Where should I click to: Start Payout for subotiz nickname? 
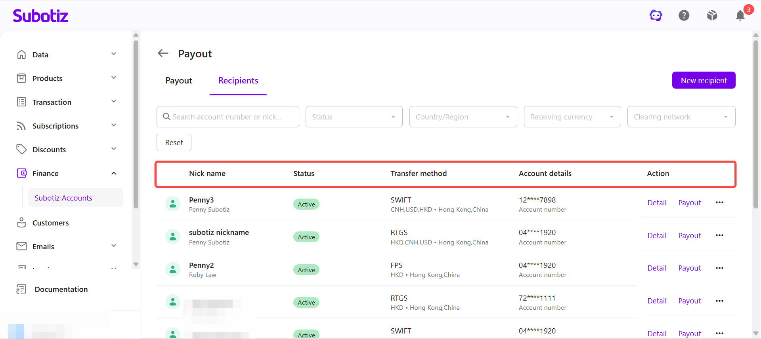690,235
